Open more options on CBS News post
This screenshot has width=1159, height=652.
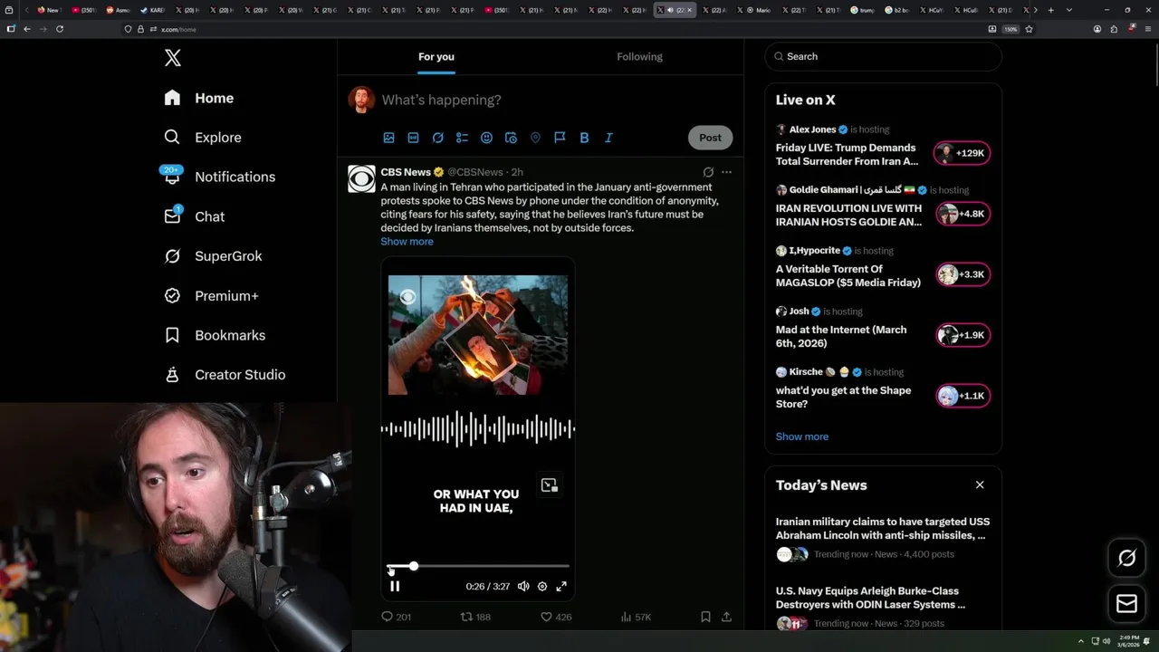726,172
